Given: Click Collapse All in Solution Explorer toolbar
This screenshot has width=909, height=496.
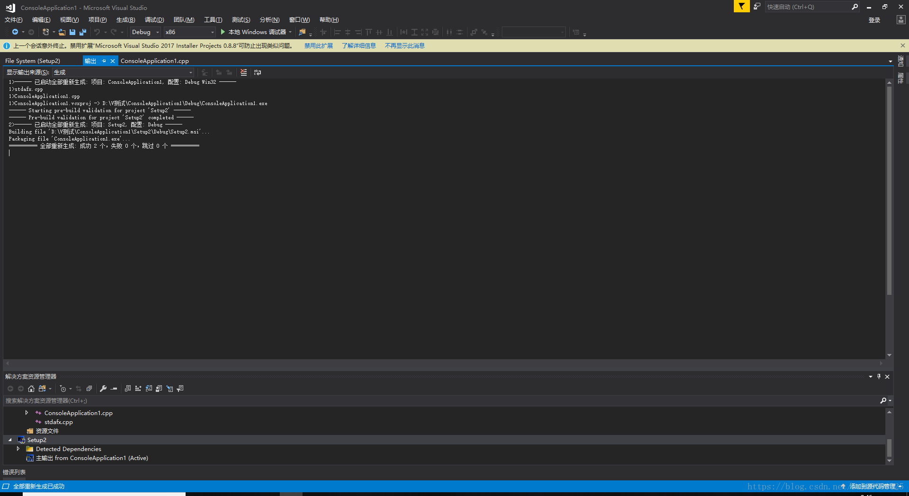Looking at the screenshot, I should coord(89,389).
